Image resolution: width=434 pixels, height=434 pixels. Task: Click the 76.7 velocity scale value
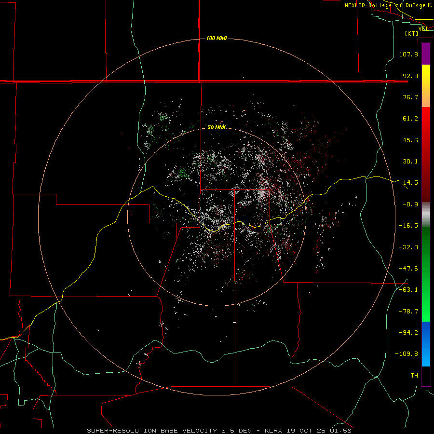point(410,97)
